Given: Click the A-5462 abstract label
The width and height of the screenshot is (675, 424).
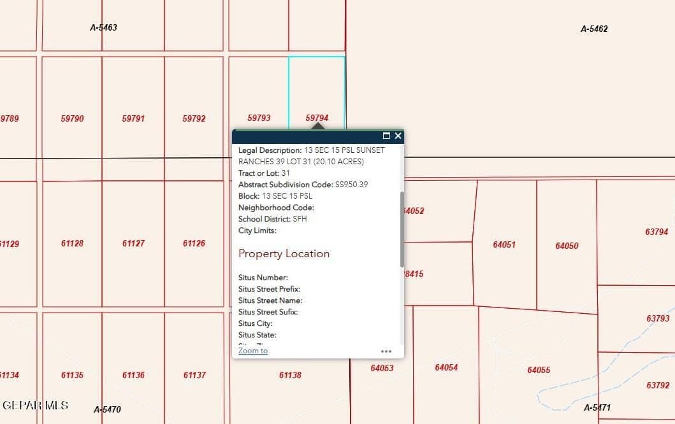Looking at the screenshot, I should pyautogui.click(x=594, y=29).
